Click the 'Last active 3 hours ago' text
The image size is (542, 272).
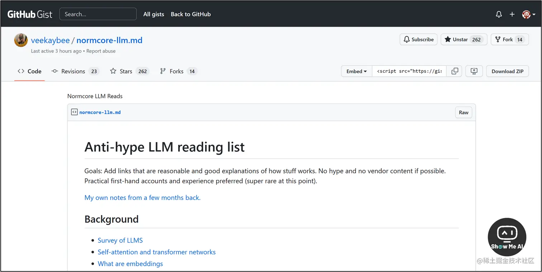[56, 51]
